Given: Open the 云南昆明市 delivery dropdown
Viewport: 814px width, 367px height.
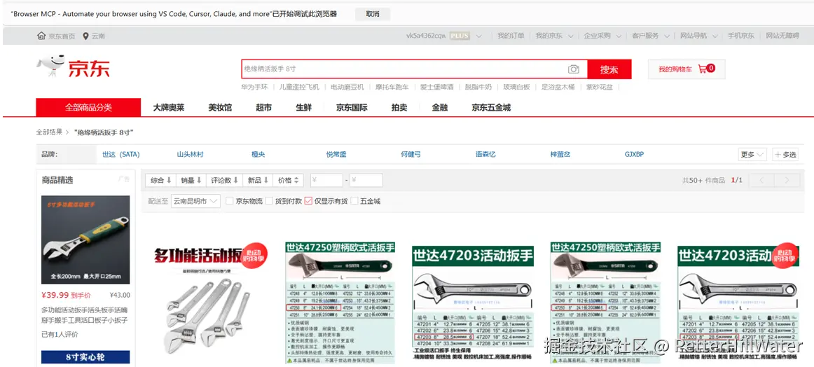Looking at the screenshot, I should (195, 201).
